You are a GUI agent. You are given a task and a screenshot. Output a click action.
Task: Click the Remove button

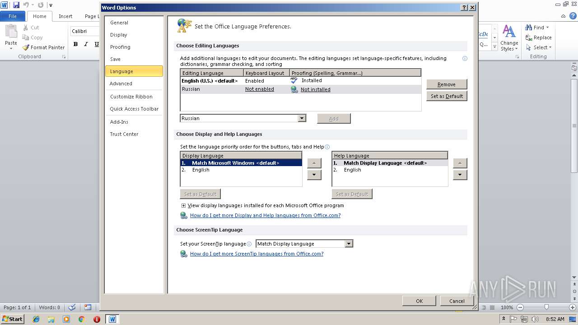(447, 84)
